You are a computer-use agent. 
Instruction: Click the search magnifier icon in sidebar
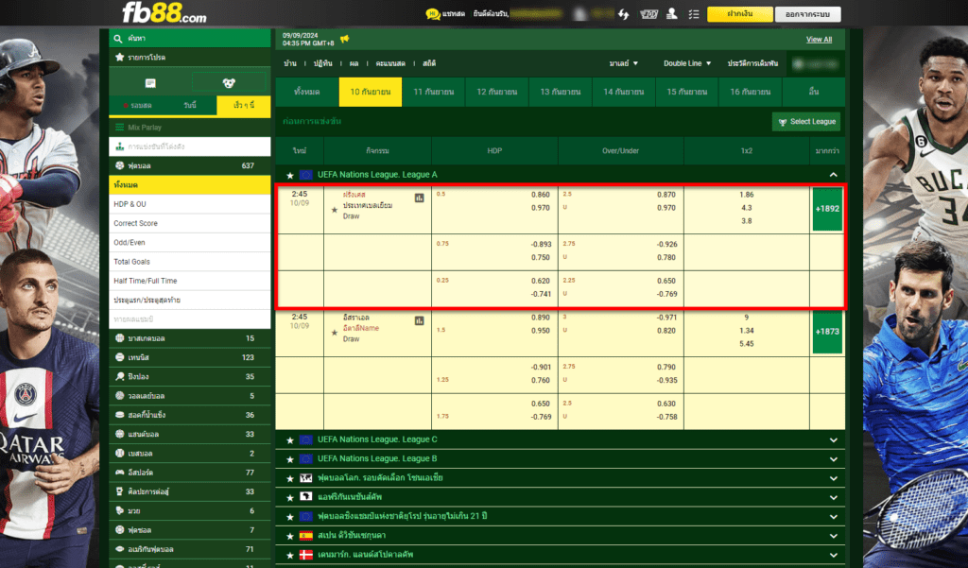pyautogui.click(x=118, y=39)
